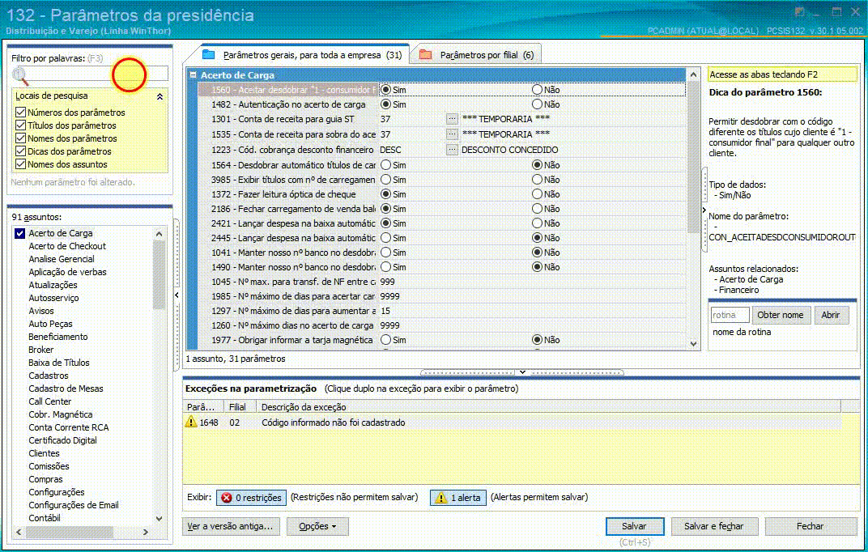This screenshot has height=552, width=868.
Task: Click the red folder icon on filial tab
Action: (425, 55)
